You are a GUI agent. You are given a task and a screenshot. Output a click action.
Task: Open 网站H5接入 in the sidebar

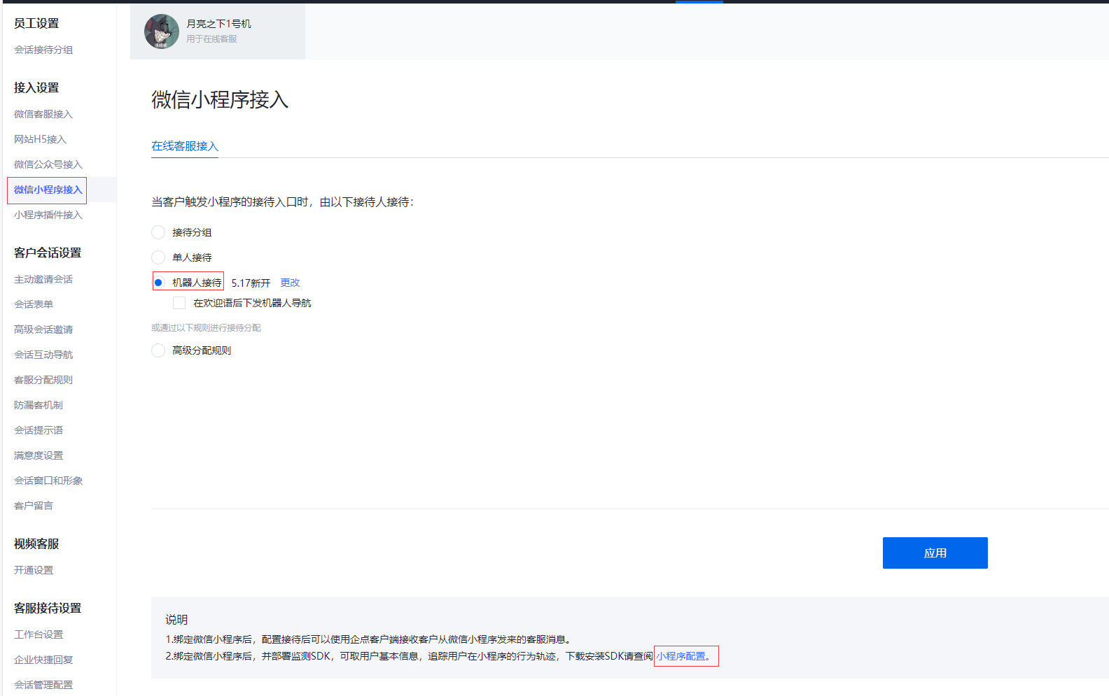[x=40, y=139]
